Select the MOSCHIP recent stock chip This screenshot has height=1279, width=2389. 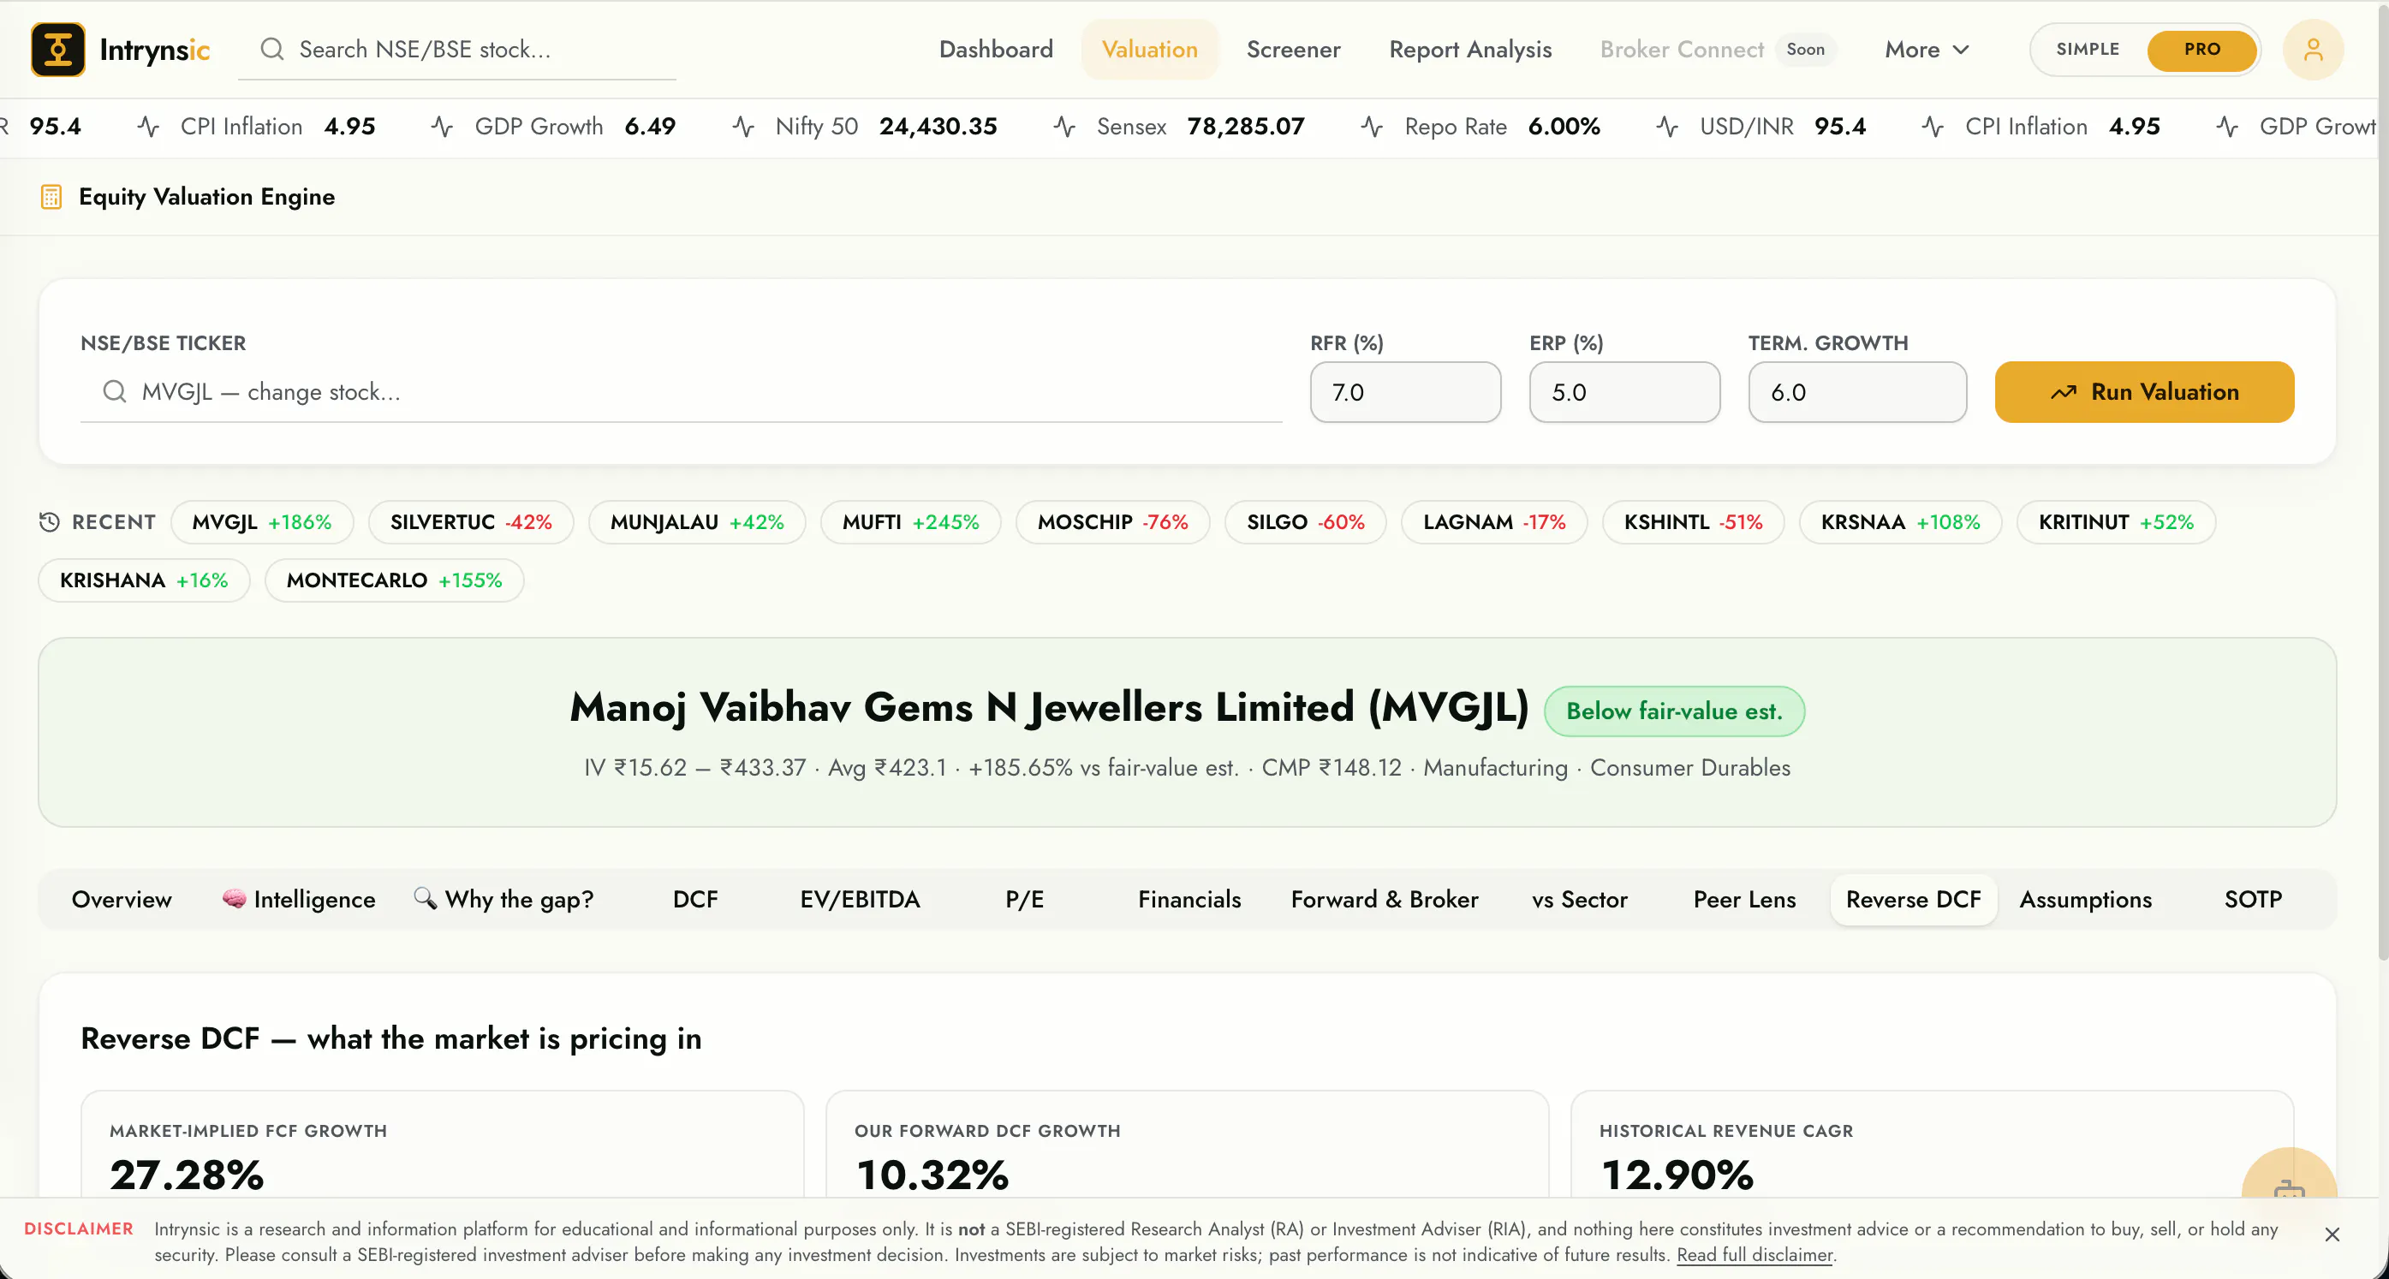click(x=1113, y=522)
